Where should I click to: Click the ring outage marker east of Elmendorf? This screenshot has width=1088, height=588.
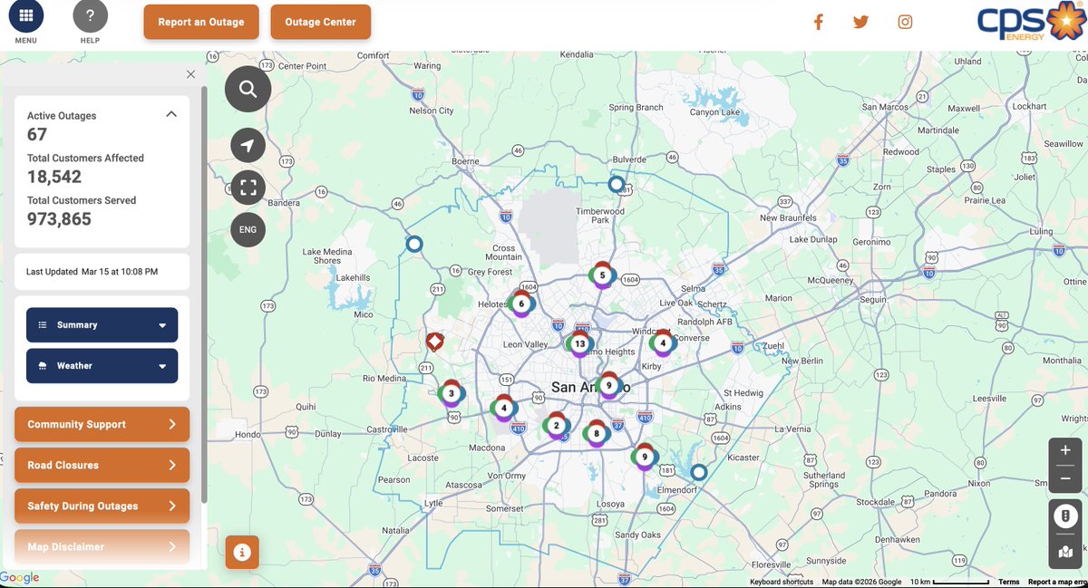click(x=698, y=472)
